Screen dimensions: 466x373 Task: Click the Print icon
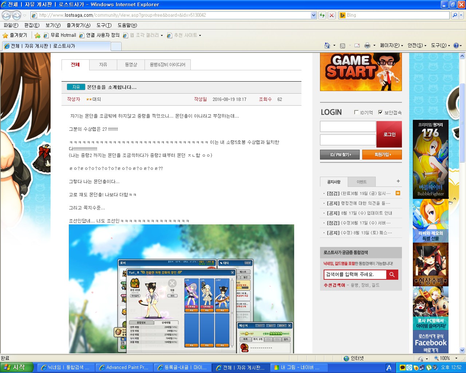(367, 46)
